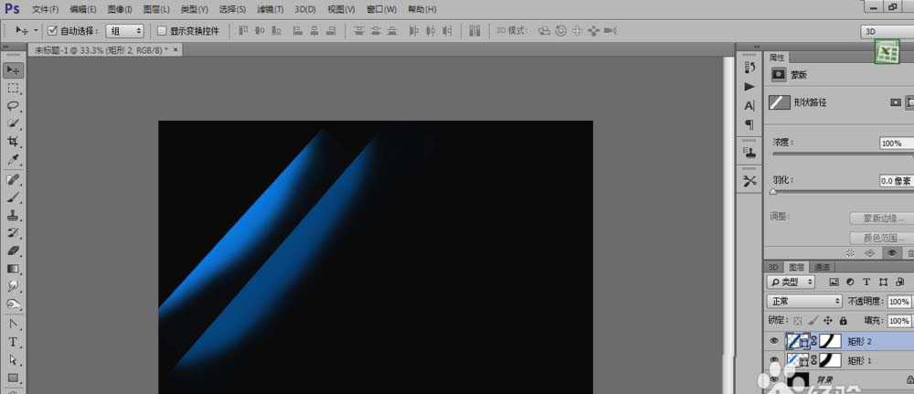The height and width of the screenshot is (394, 914).
Task: Enable 显示变换控件 show transform controls checkbox
Action: [x=162, y=30]
